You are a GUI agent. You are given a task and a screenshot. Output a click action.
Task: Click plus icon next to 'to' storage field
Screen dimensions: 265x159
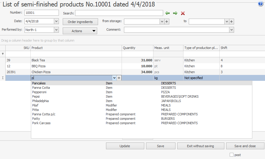231,22
